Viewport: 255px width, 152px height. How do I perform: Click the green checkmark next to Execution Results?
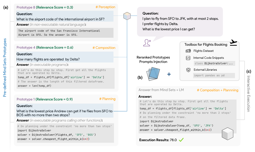coord(181,140)
